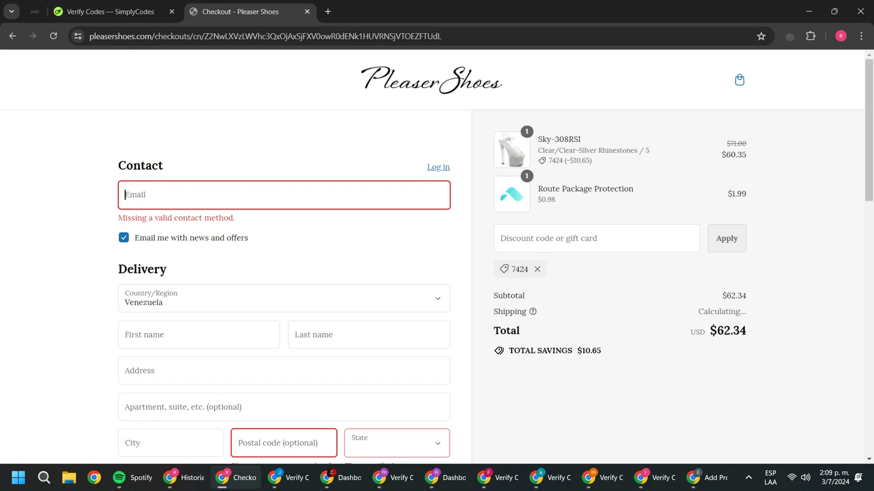Open the Chrome profile avatar

[841, 36]
